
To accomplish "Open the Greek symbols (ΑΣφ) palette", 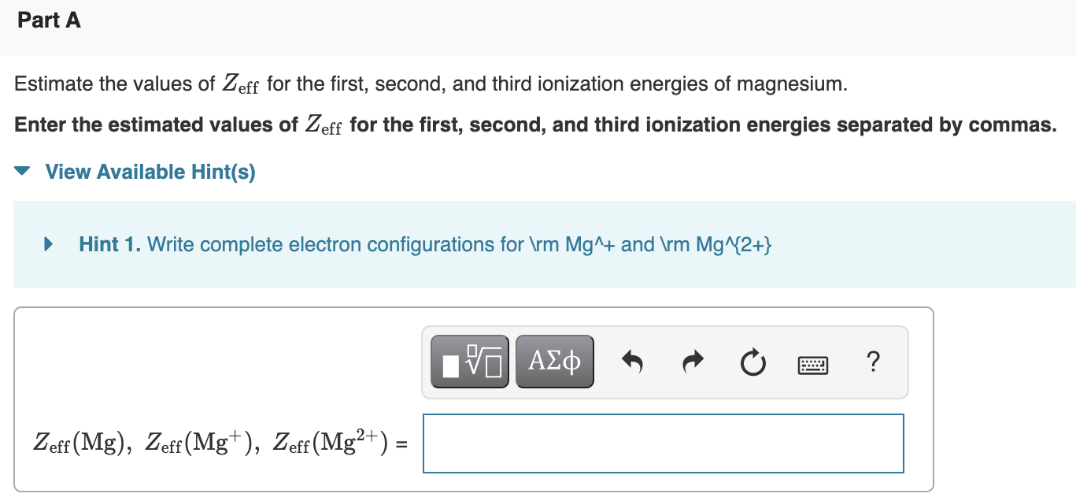I will point(554,361).
